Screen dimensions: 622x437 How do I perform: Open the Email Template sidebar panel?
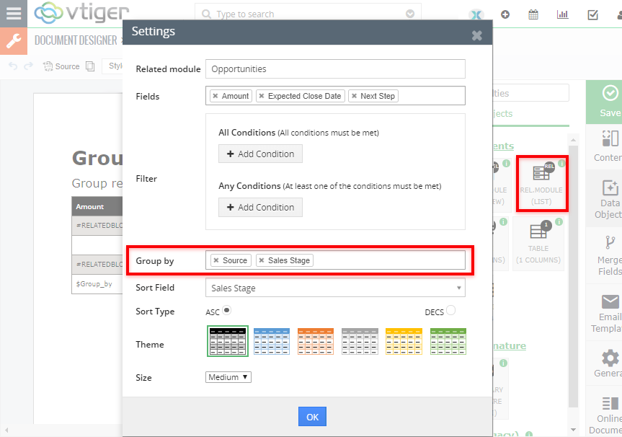tap(604, 313)
